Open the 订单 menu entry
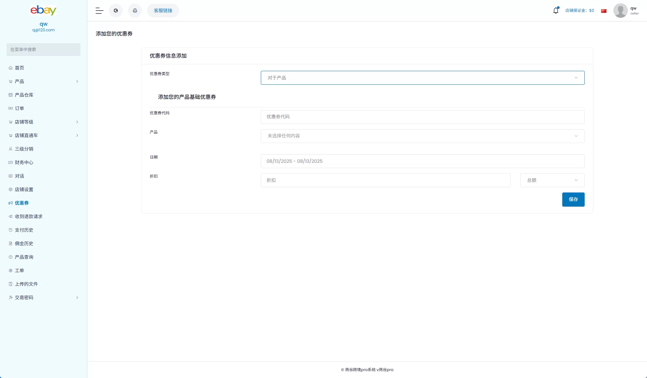Image resolution: width=647 pixels, height=378 pixels. tap(19, 108)
